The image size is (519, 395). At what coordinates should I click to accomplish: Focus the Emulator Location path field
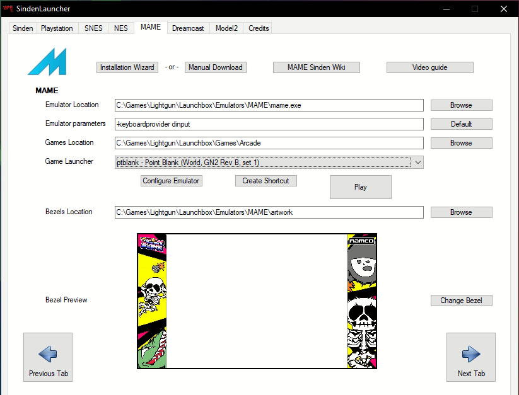click(x=269, y=105)
